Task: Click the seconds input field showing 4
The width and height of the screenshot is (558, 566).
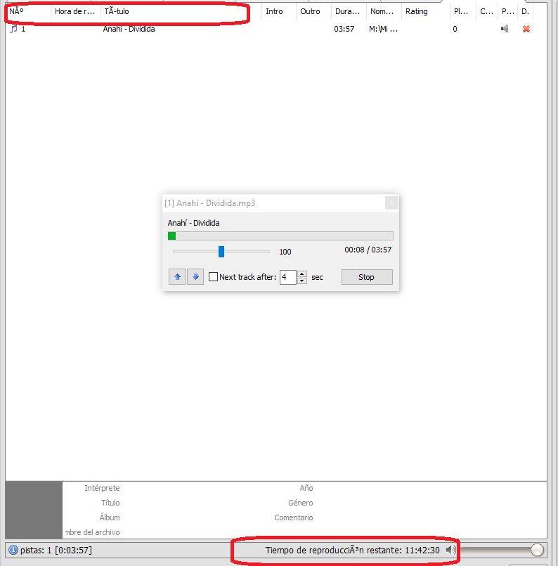Action: 288,277
